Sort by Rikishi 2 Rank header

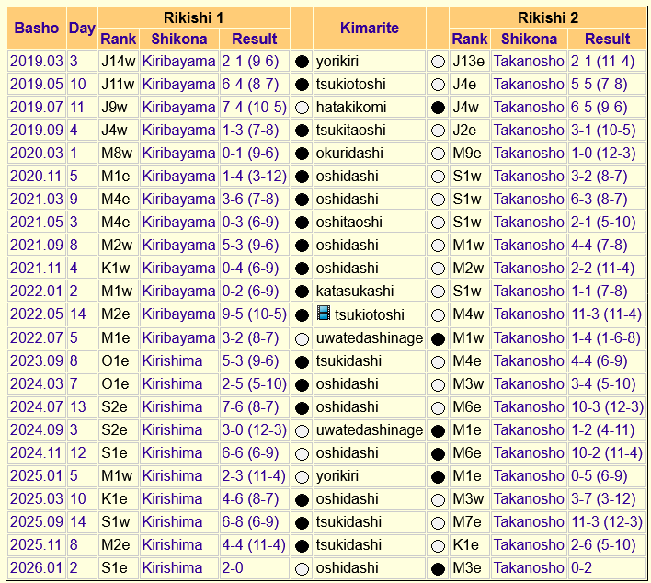point(470,39)
